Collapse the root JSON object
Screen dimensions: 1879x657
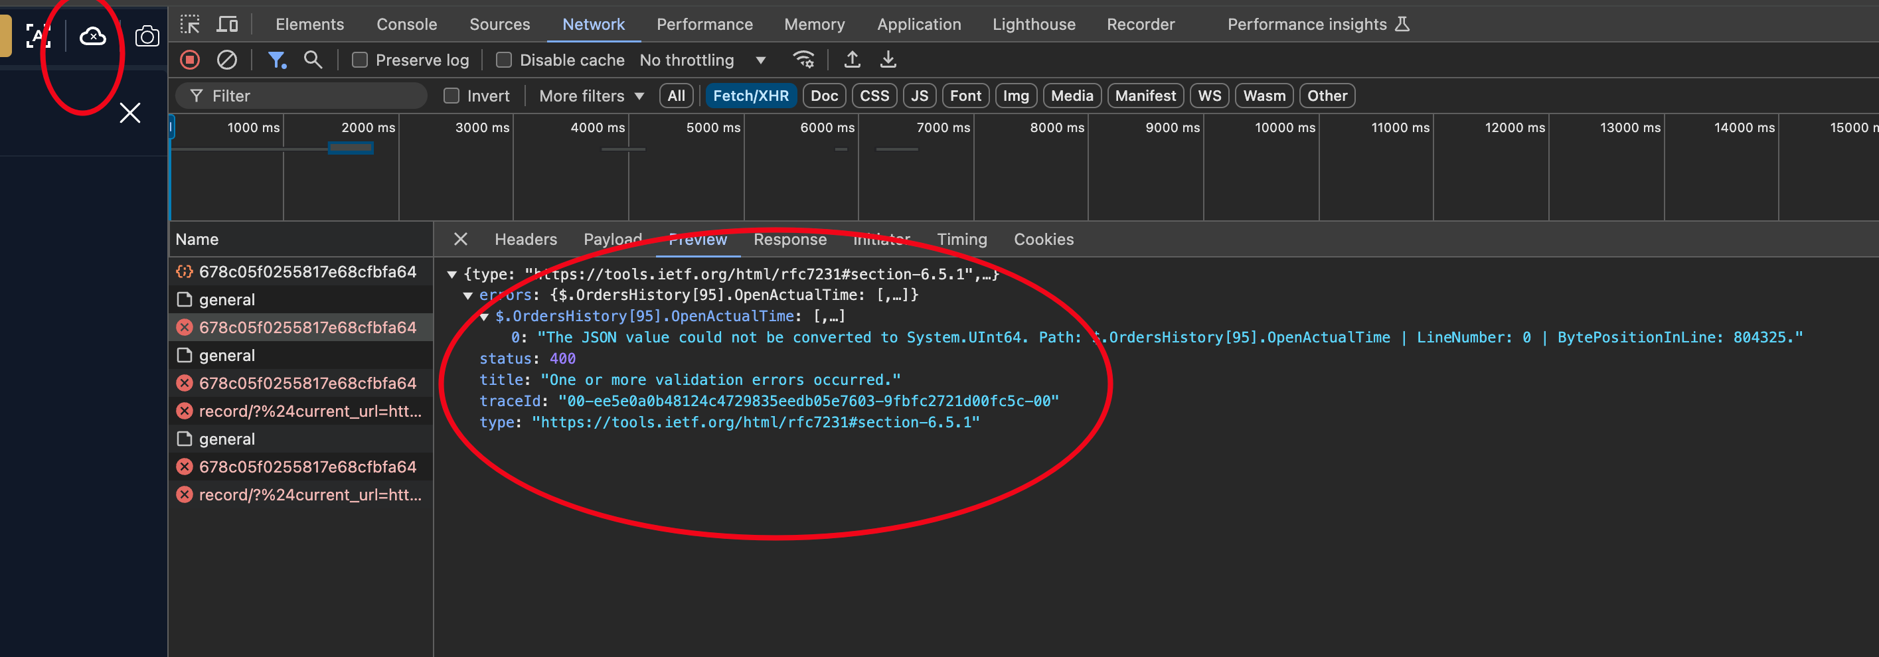click(451, 274)
